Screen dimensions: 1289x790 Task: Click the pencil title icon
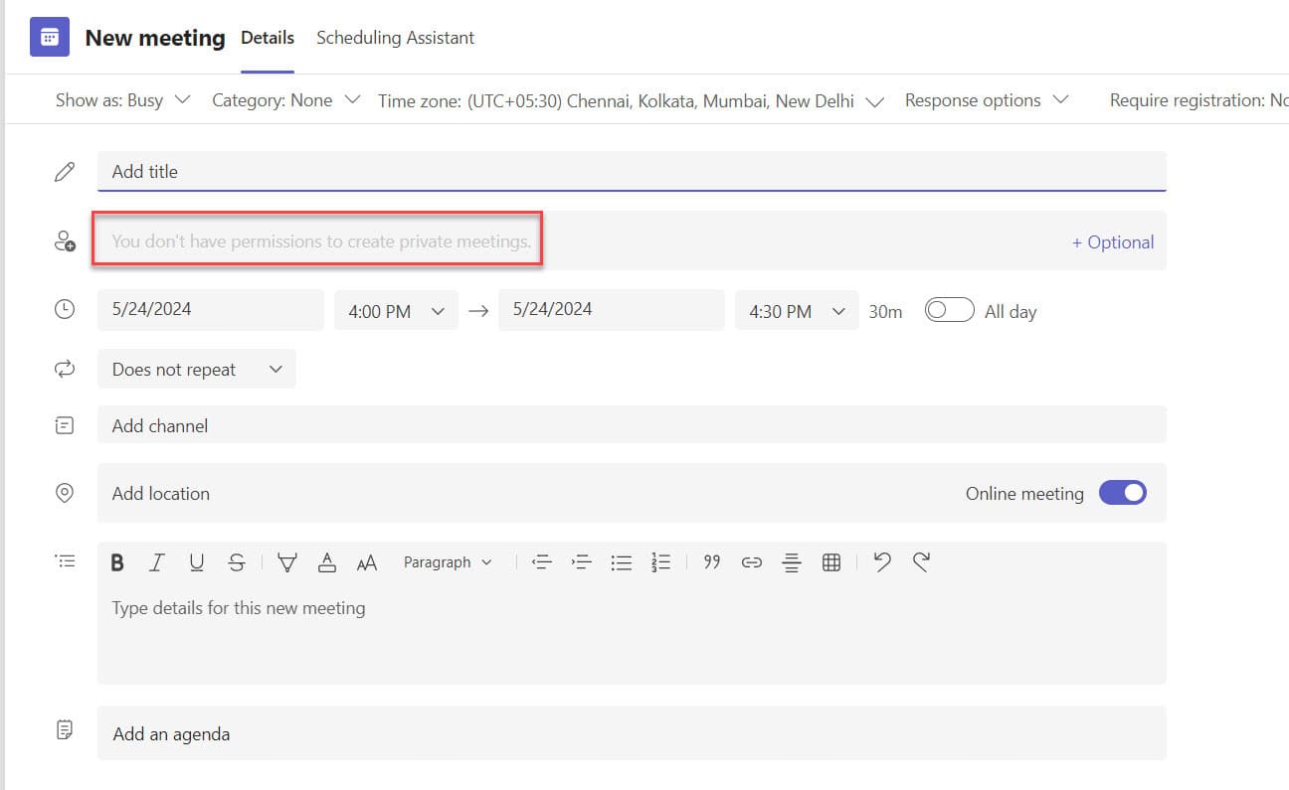click(65, 172)
